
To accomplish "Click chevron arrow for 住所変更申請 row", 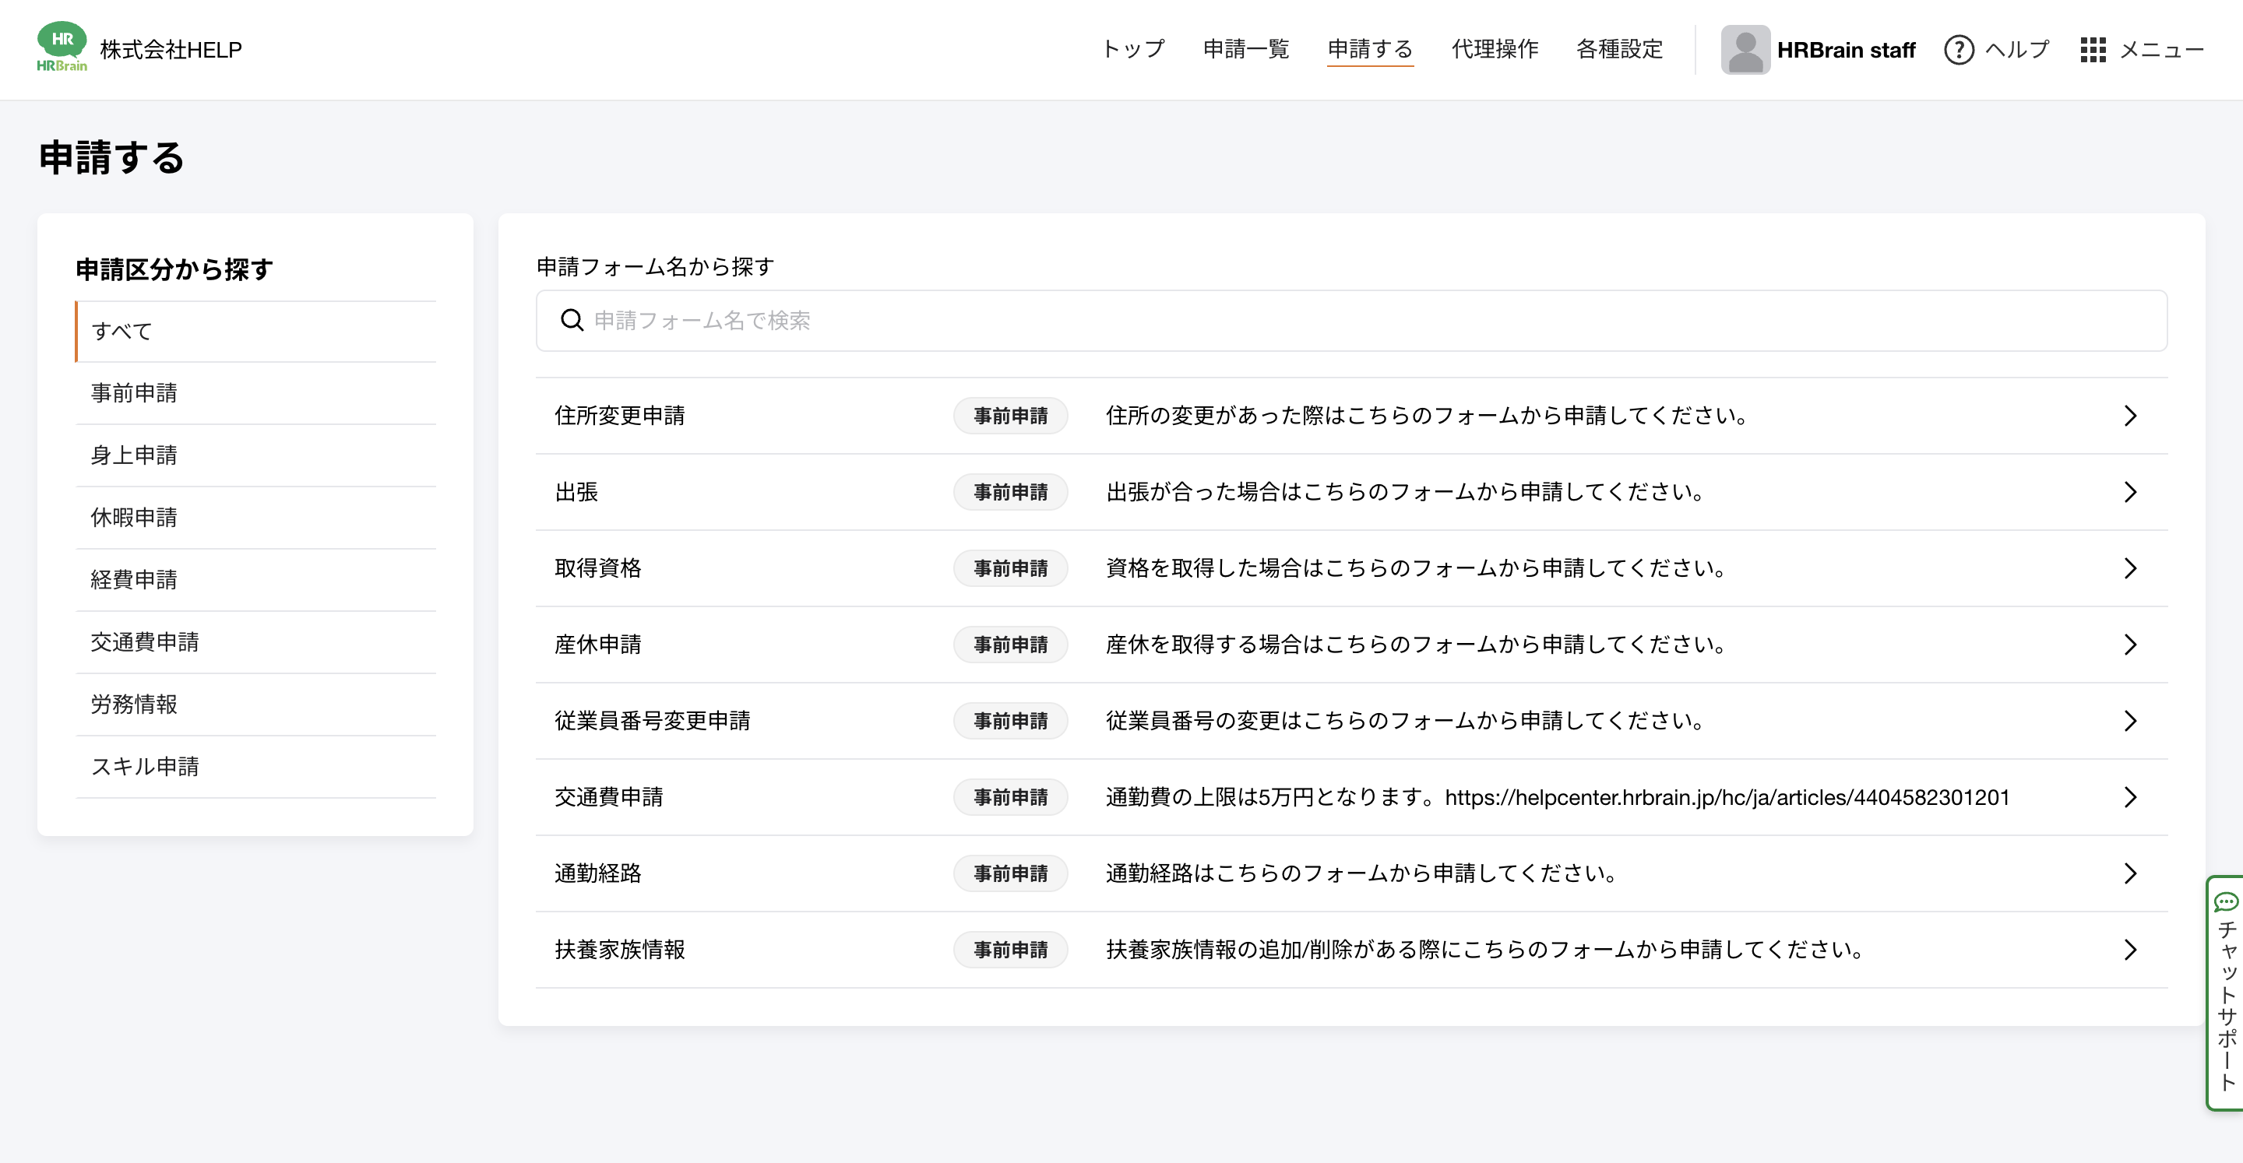I will [2130, 416].
